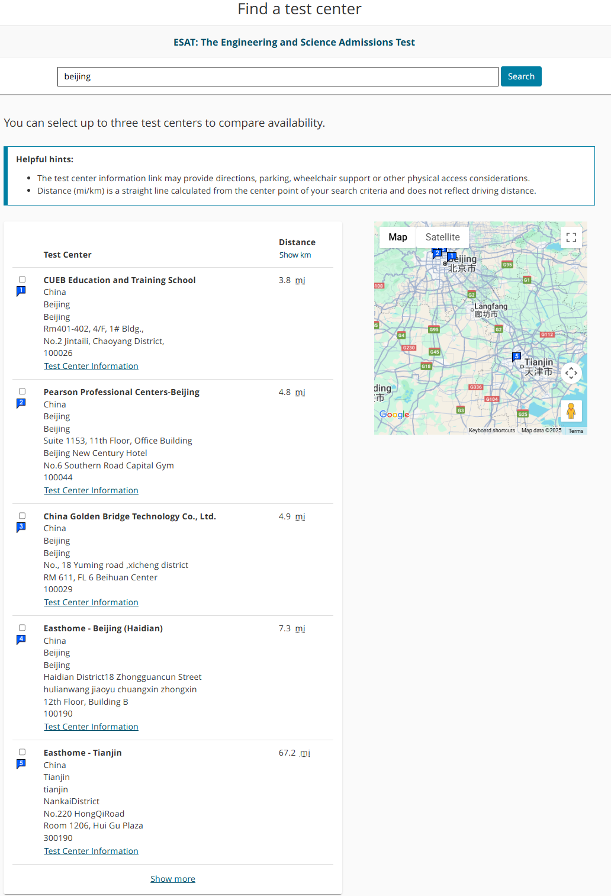Open Test Center Information for Easthome Haidian
Image resolution: width=611 pixels, height=896 pixels.
click(91, 727)
